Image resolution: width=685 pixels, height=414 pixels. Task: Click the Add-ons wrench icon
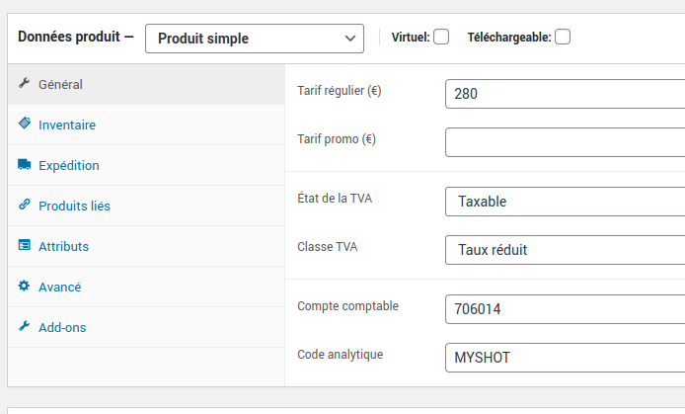coord(25,327)
